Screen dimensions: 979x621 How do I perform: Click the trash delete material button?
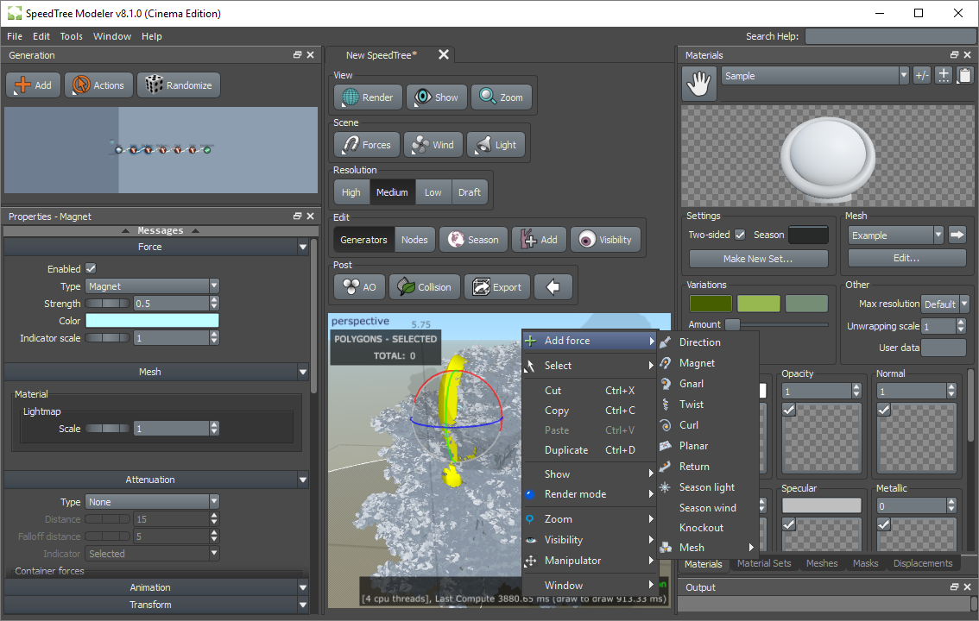(x=964, y=75)
